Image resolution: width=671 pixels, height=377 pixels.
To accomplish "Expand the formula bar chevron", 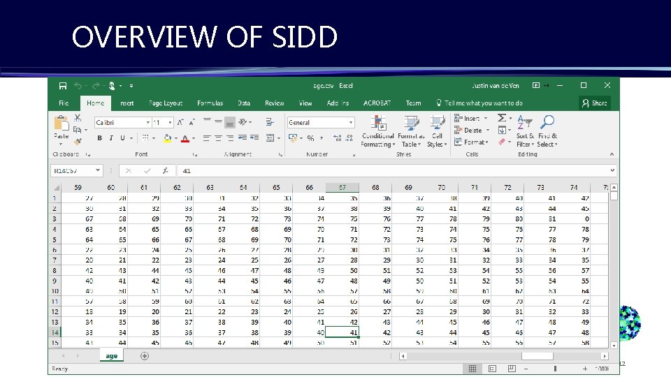I will pos(612,170).
